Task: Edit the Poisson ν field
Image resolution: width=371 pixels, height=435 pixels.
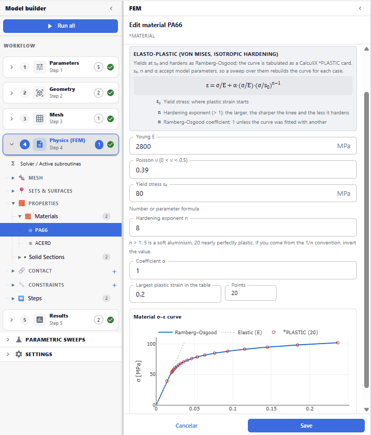Action: tap(243, 170)
